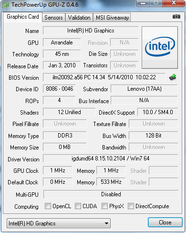186x233 pixels.
Task: Enable the OpenCL checkbox
Action: (x=48, y=206)
